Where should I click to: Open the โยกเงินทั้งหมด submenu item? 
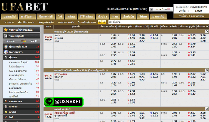[x=87, y=22]
